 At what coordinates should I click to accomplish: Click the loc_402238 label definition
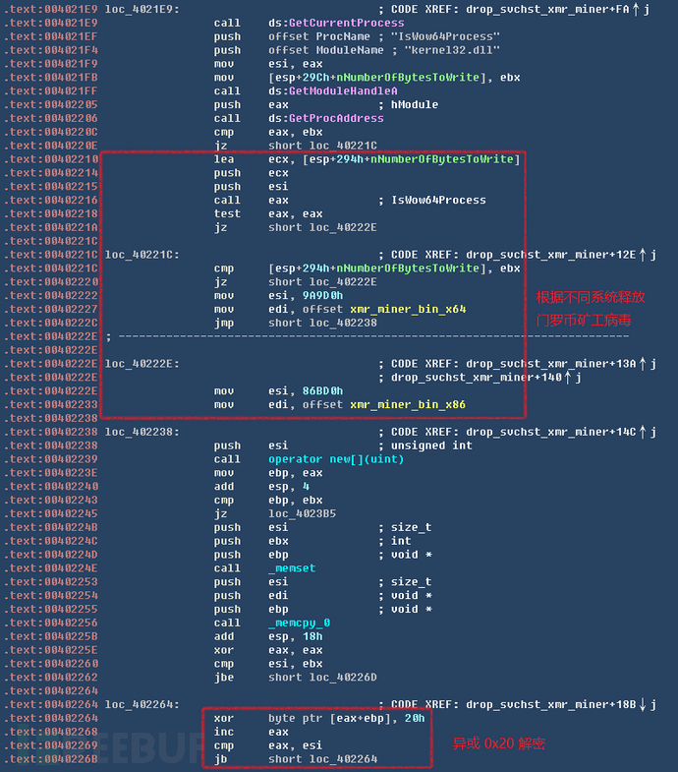point(141,432)
